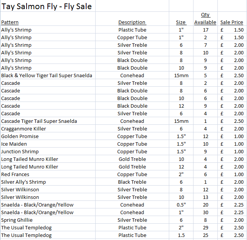Select the Junction Shrimp cell

(x=48, y=151)
